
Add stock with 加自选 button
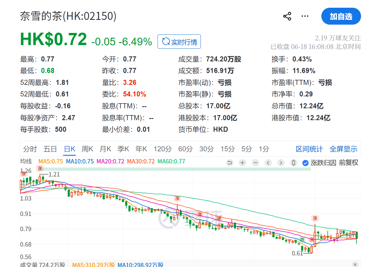tap(341, 16)
